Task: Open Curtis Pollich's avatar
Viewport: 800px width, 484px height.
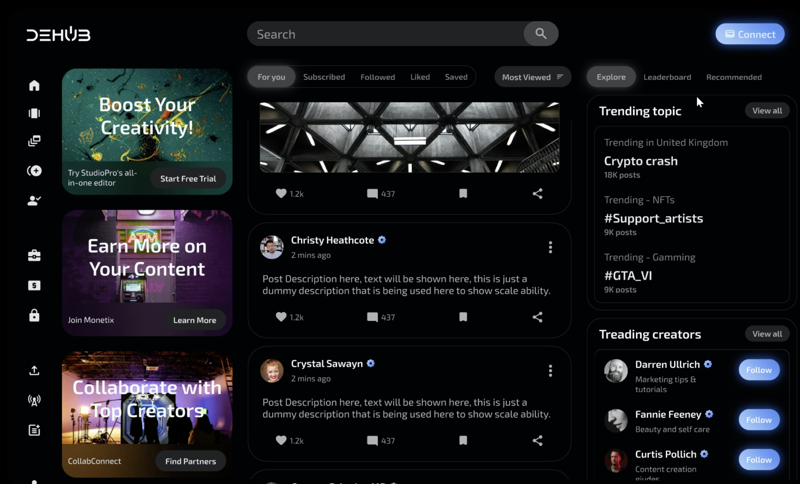Action: tap(616, 460)
